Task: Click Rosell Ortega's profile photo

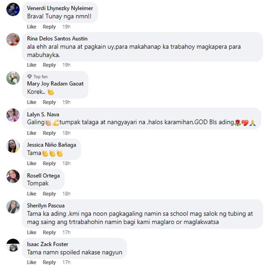Action: tap(13, 176)
